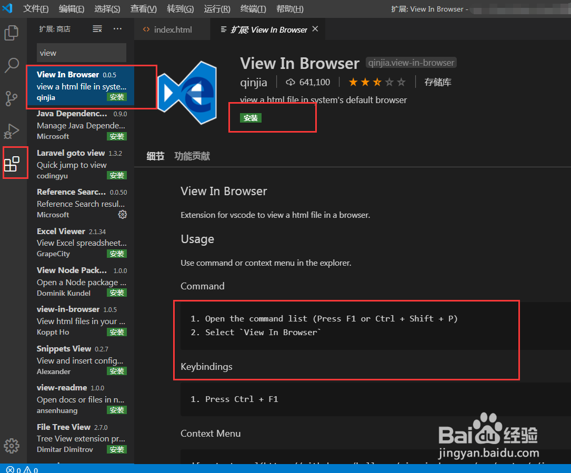Image resolution: width=571 pixels, height=473 pixels.
Task: Open the Search magnifier in activity bar
Action: [11, 66]
